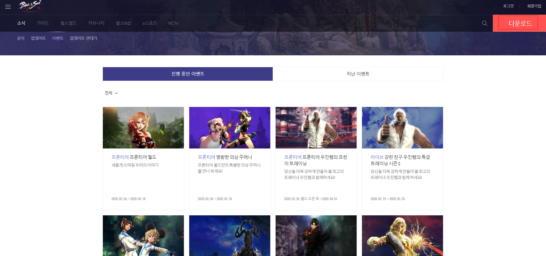
Task: Open the 업데이트 연대기 submenu link
Action: 83,38
